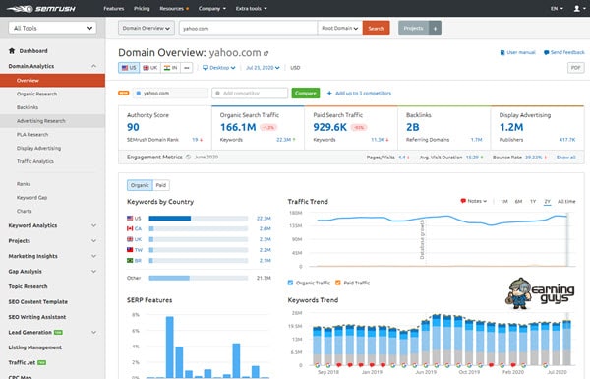Open the Desktop device dropdown
The image size is (590, 379).
pyautogui.click(x=219, y=68)
